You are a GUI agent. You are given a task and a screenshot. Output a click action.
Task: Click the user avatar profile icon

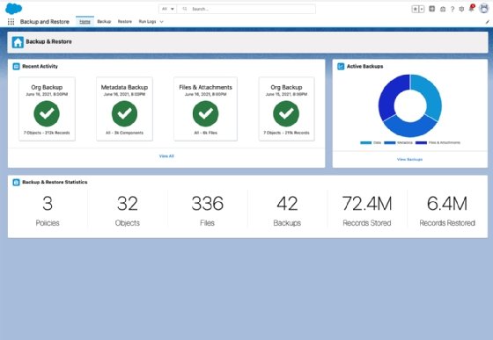click(483, 9)
